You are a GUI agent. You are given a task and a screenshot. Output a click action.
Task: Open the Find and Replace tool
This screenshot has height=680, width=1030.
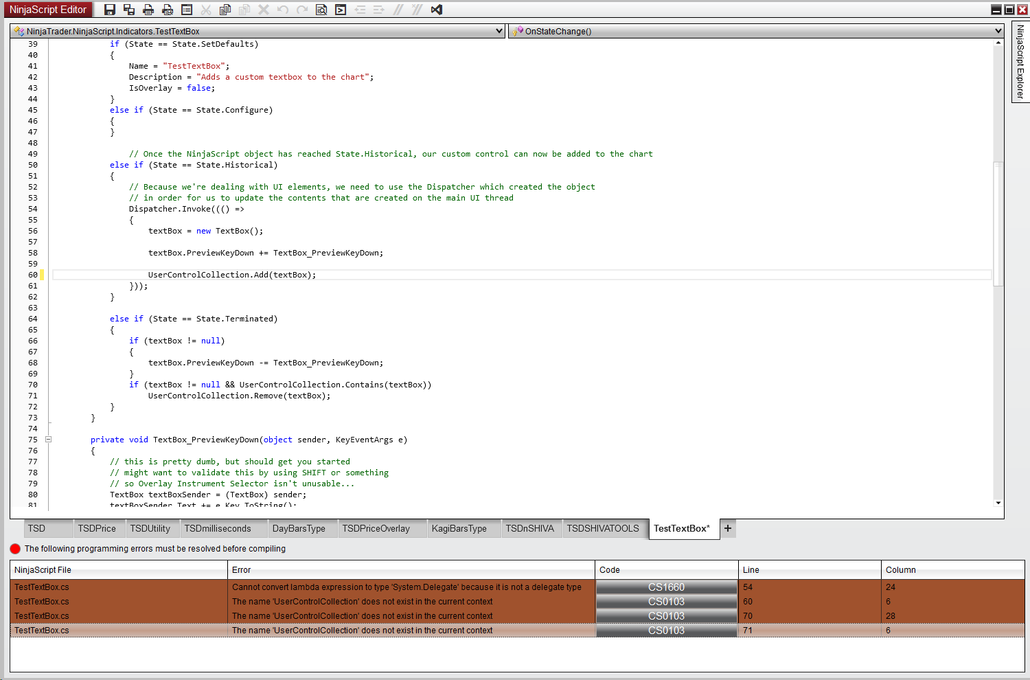321,10
